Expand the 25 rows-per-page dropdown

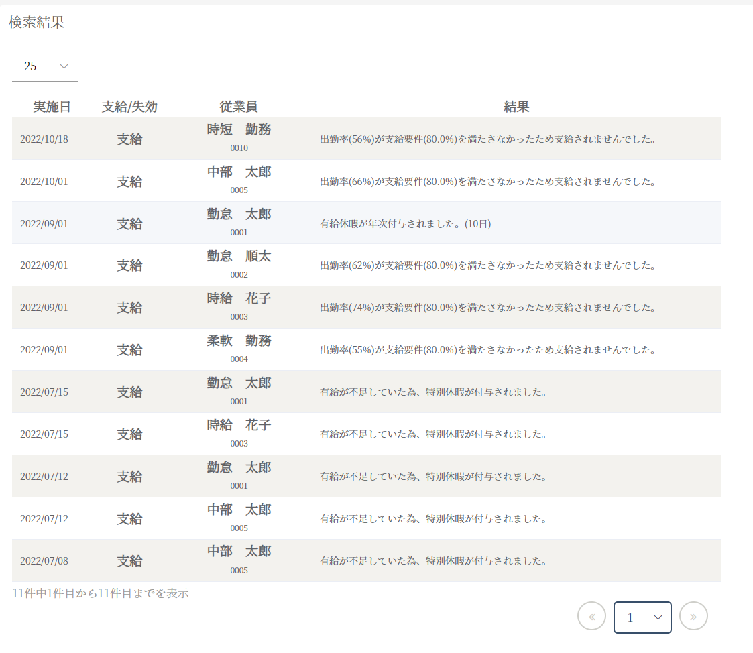pos(45,66)
